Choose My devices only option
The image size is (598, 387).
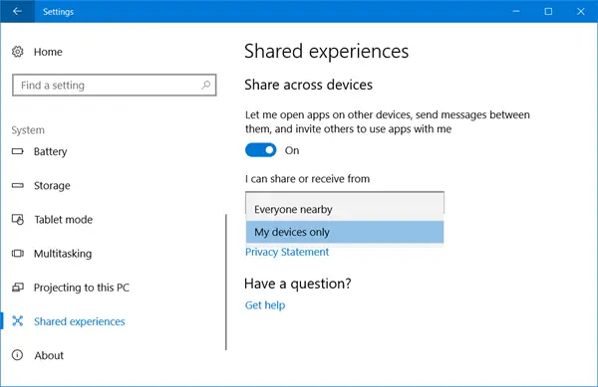click(x=345, y=232)
